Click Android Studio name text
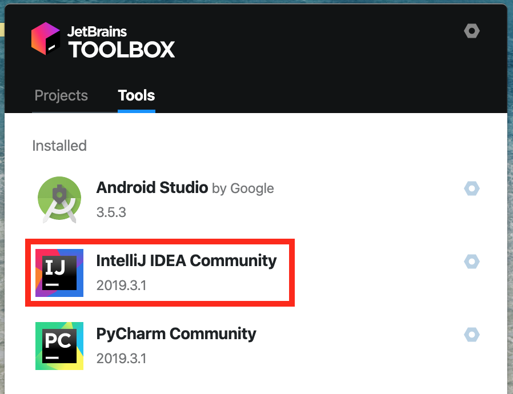 pos(152,188)
